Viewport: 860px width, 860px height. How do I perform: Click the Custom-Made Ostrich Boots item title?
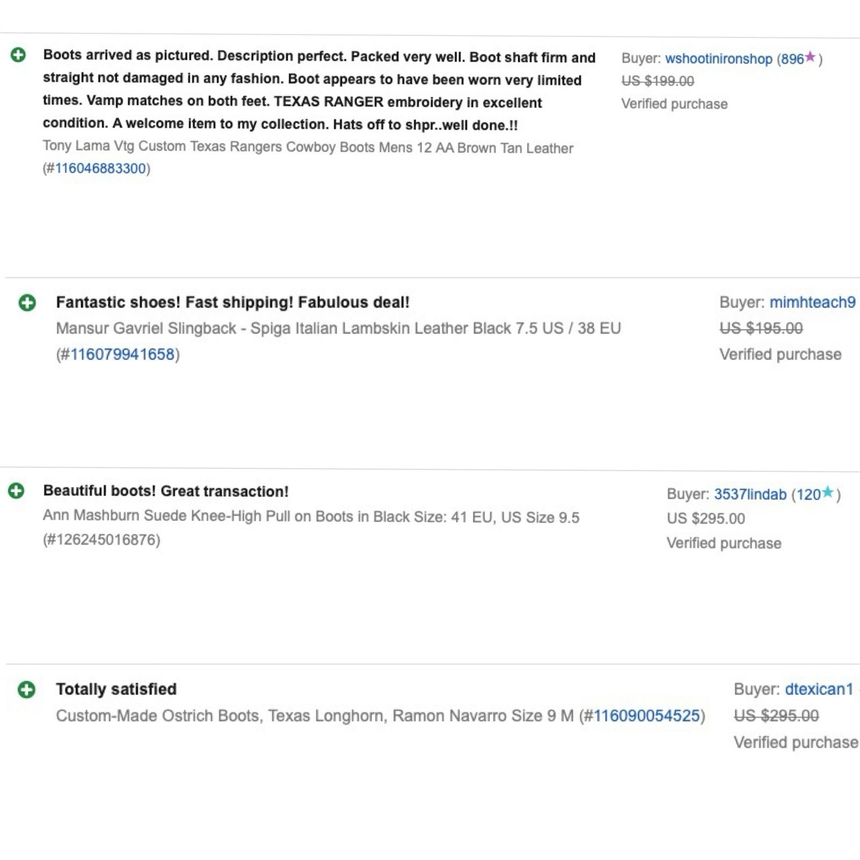pos(314,716)
